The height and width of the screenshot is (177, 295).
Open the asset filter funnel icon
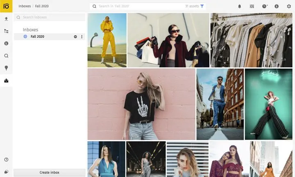(202, 6)
